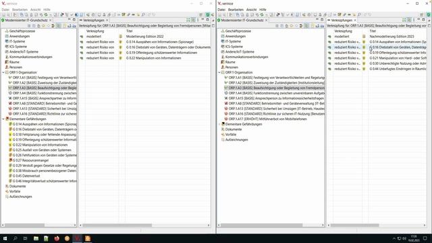Select Anwendungen in left window tree
Image resolution: width=432 pixels, height=243 pixels.
click(x=20, y=36)
